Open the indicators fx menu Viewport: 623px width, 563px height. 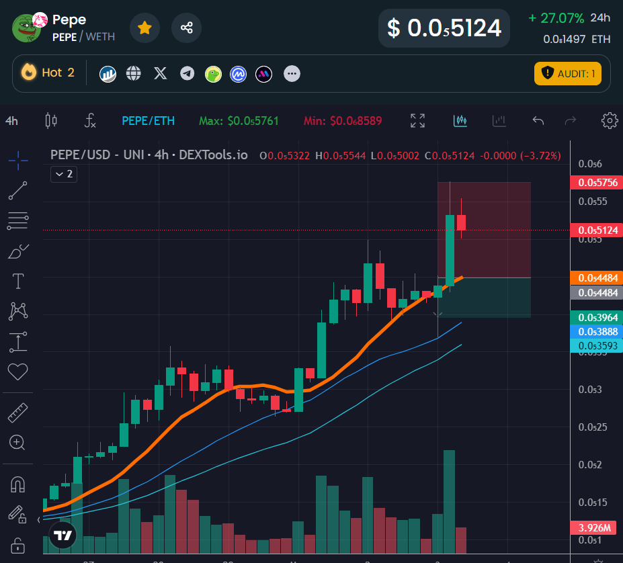pos(90,120)
